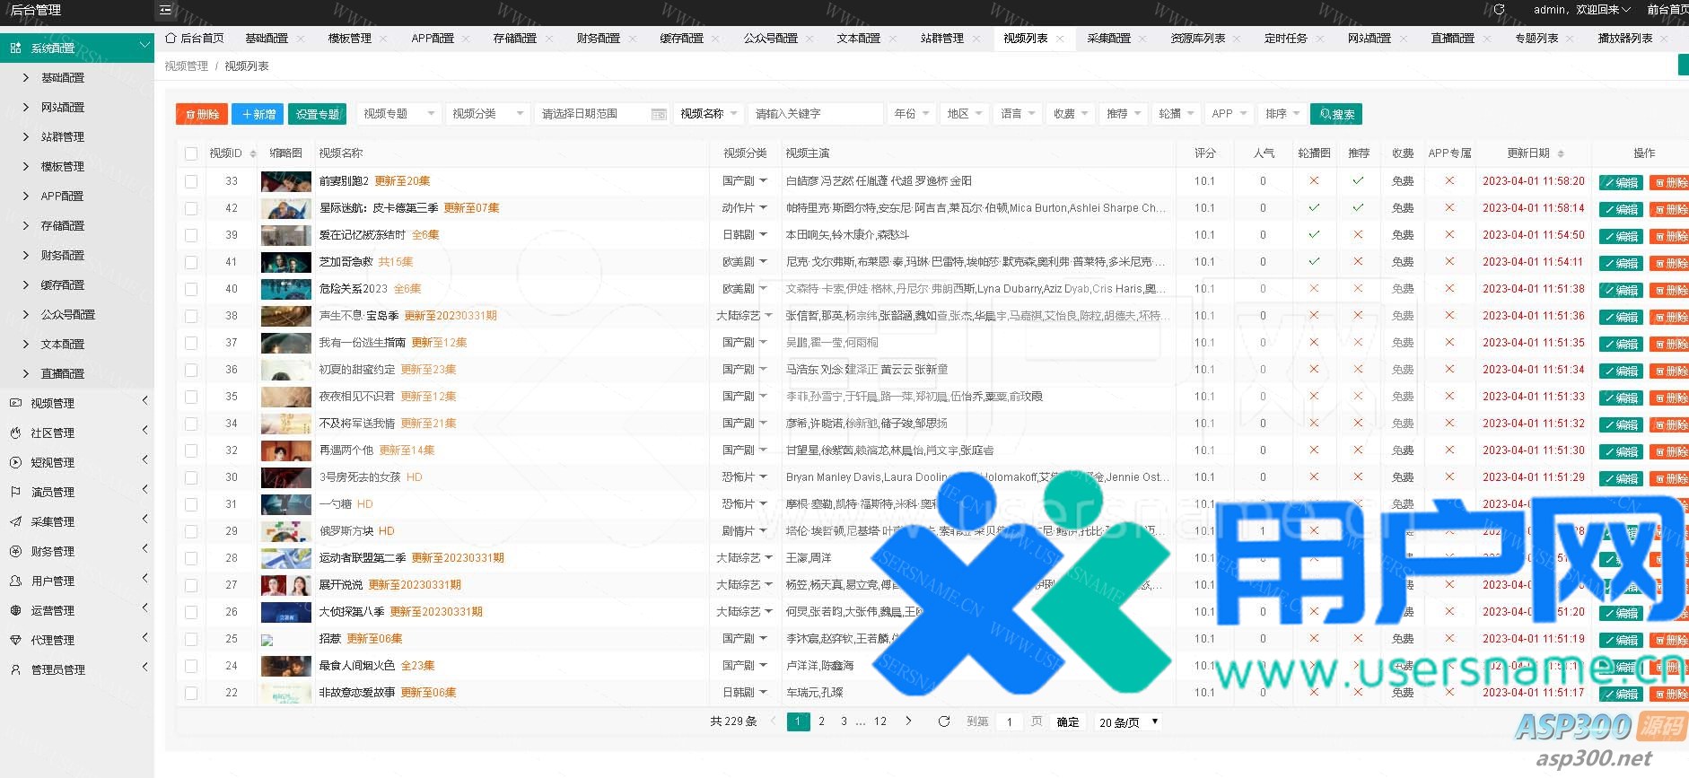Click the blue 新增 button
The image size is (1689, 778).
coord(258,114)
